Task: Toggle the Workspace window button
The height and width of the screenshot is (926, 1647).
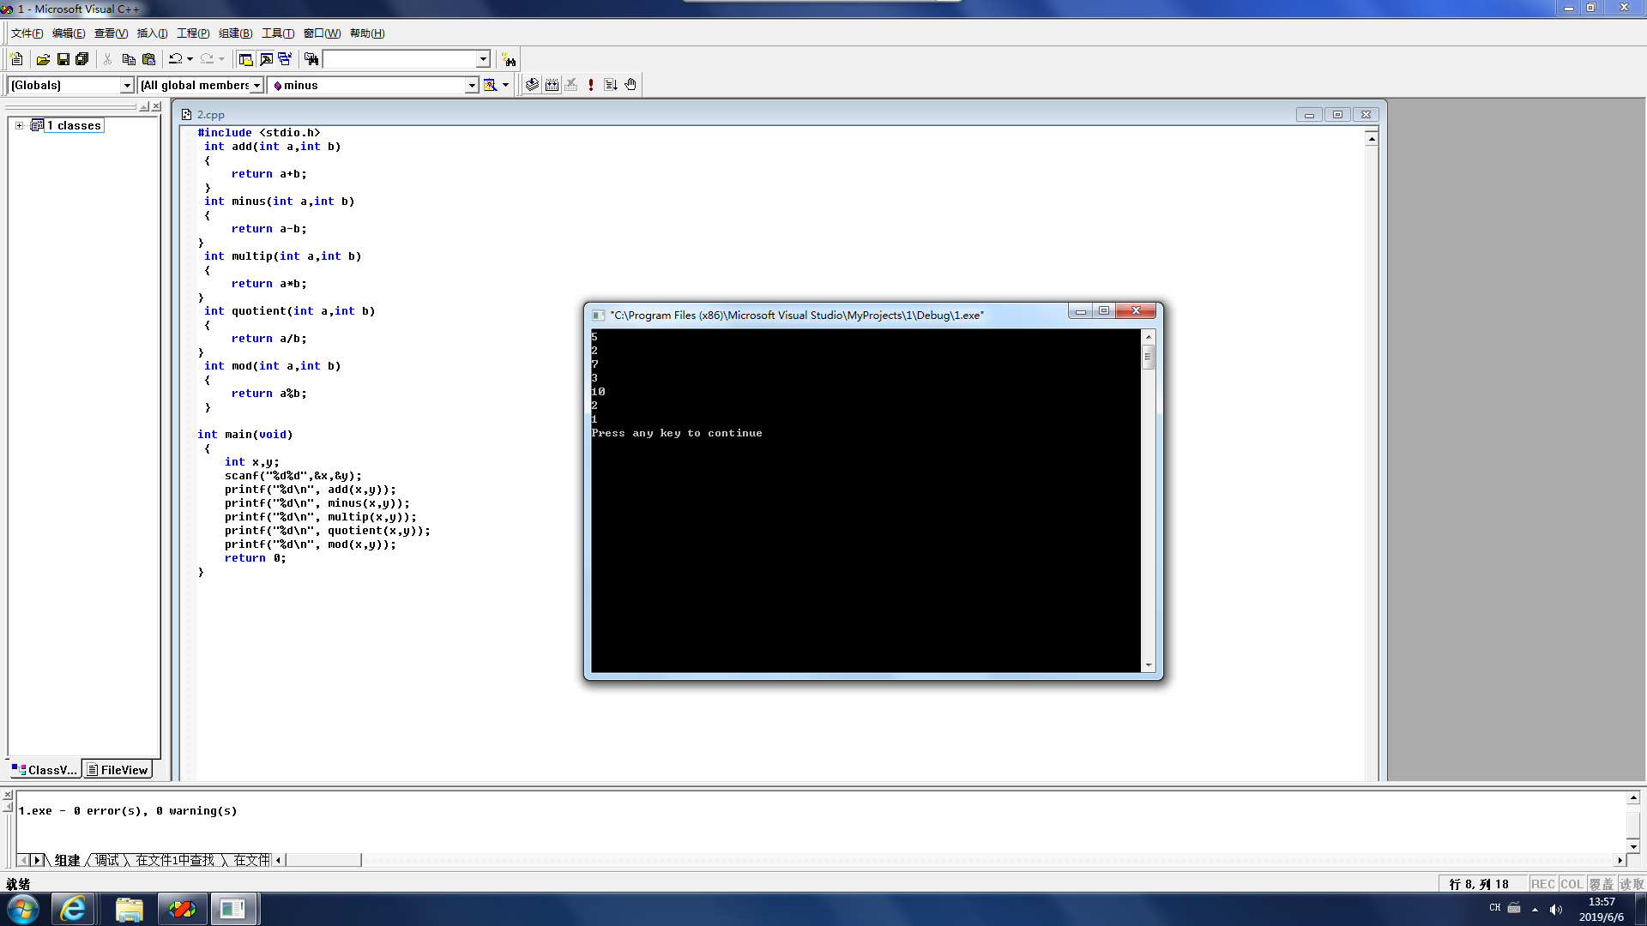Action: 245,59
